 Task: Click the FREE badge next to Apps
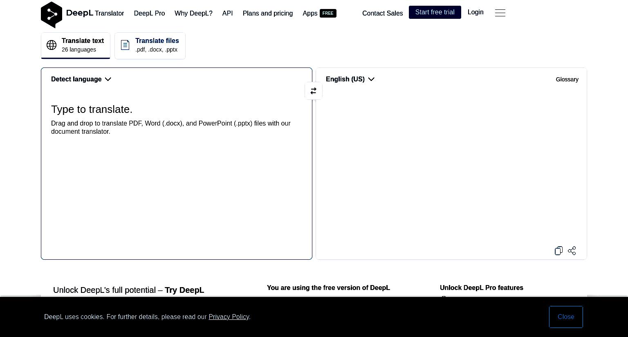(x=328, y=13)
